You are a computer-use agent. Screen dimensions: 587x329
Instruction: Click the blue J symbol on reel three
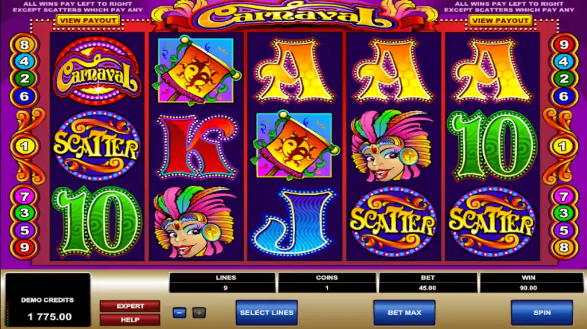pyautogui.click(x=294, y=222)
